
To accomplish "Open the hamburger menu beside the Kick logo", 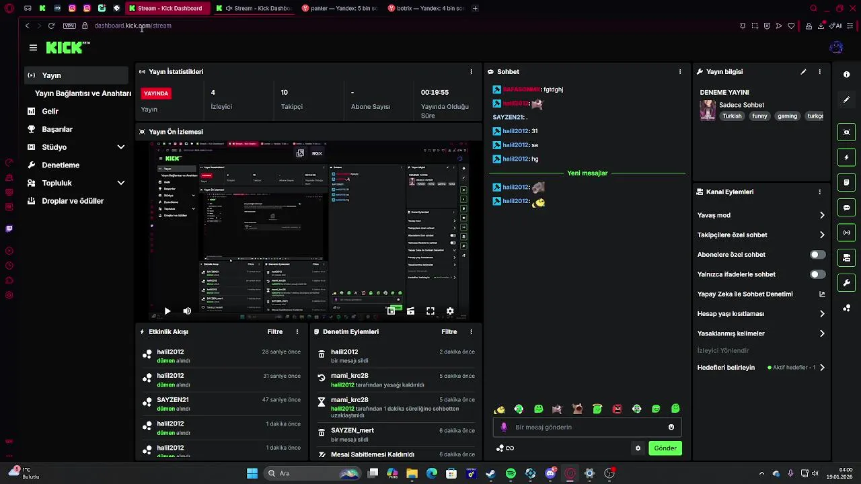I will coord(33,48).
